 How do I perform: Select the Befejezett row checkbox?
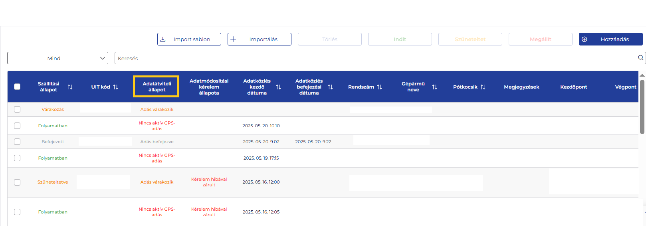click(x=17, y=142)
